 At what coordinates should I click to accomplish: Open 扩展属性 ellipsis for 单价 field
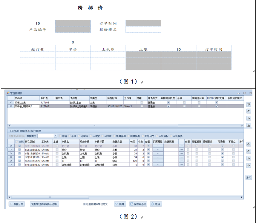click(158, 150)
